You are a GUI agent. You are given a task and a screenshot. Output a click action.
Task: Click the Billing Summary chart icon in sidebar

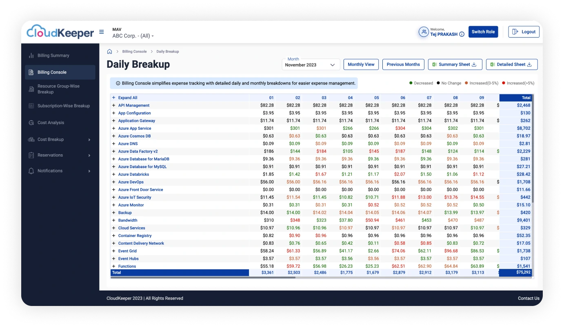(31, 55)
